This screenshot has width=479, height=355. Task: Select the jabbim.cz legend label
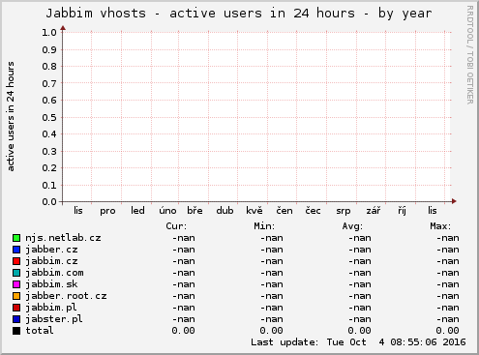click(51, 261)
